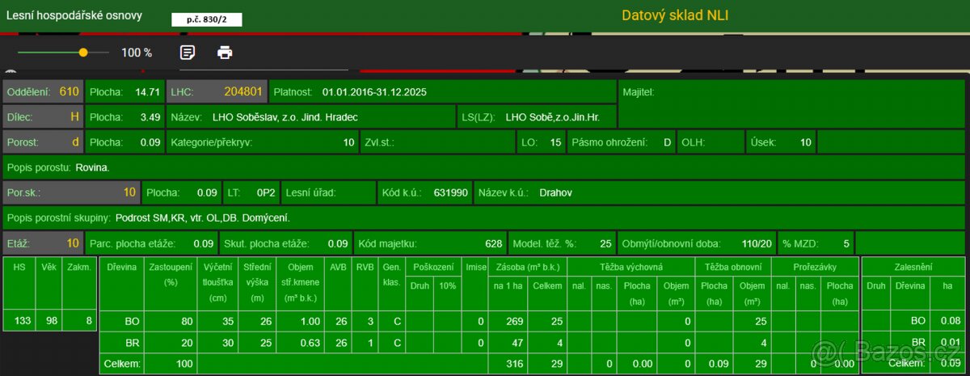
Task: Click the 'Datový sklad NLI' header title
Action: 676,15
